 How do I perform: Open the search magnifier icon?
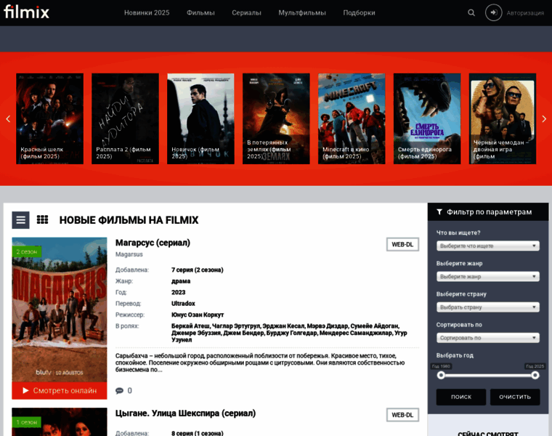471,12
